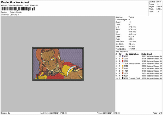This screenshot has height=115, width=163.
Task: Click the yellow swatch beside 1409
Action: tap(123, 66)
